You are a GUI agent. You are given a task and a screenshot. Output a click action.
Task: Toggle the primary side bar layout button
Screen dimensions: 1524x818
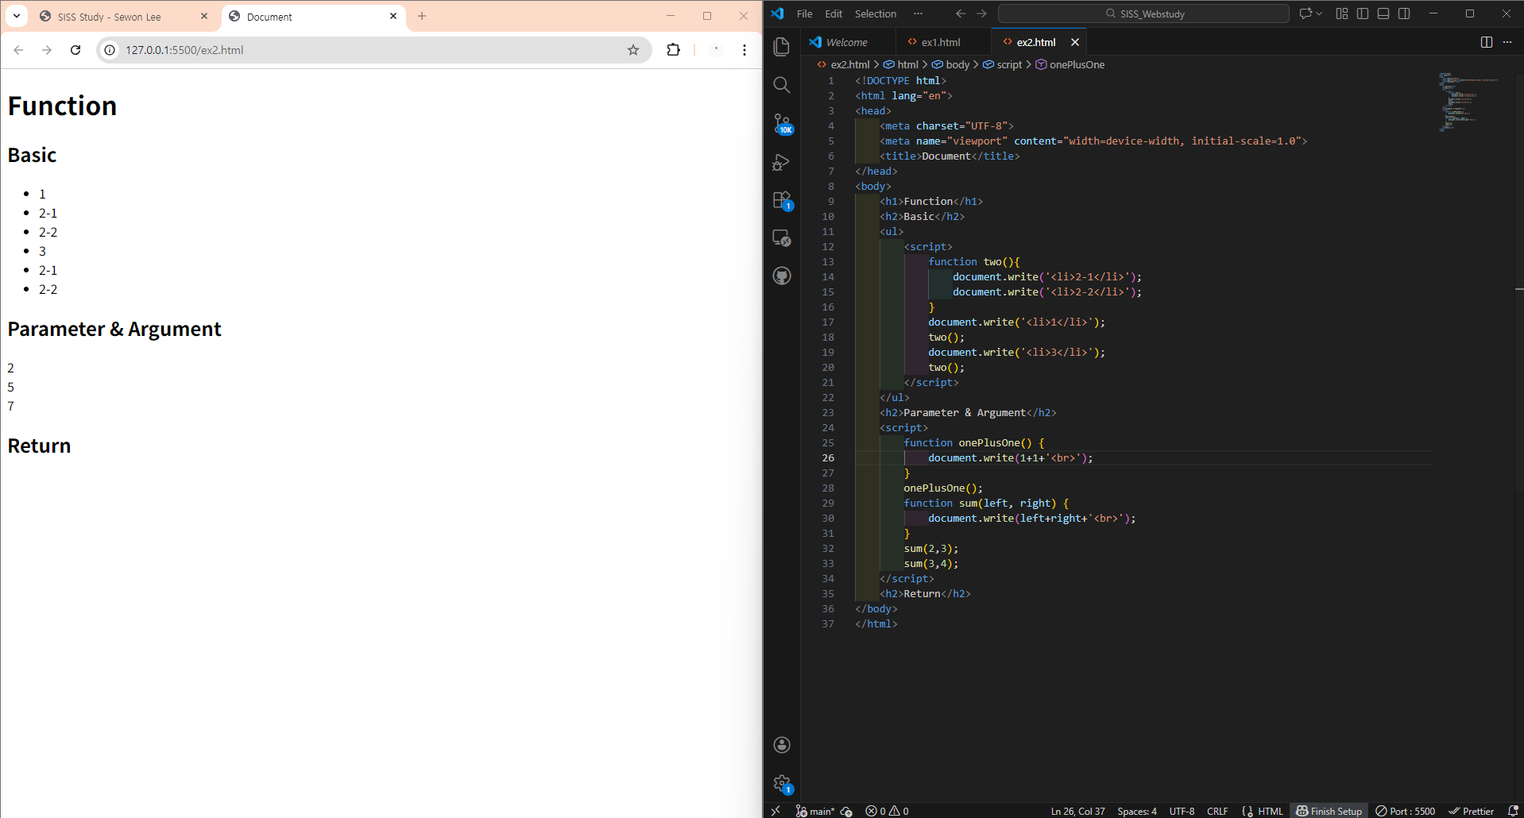(1363, 14)
